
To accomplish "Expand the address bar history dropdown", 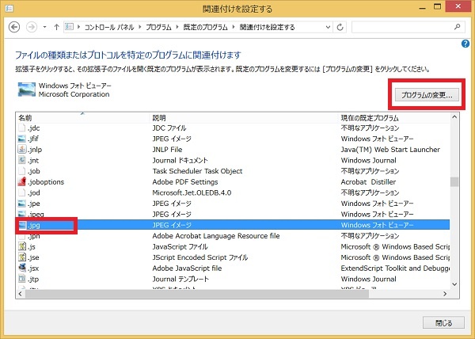I will (x=328, y=27).
